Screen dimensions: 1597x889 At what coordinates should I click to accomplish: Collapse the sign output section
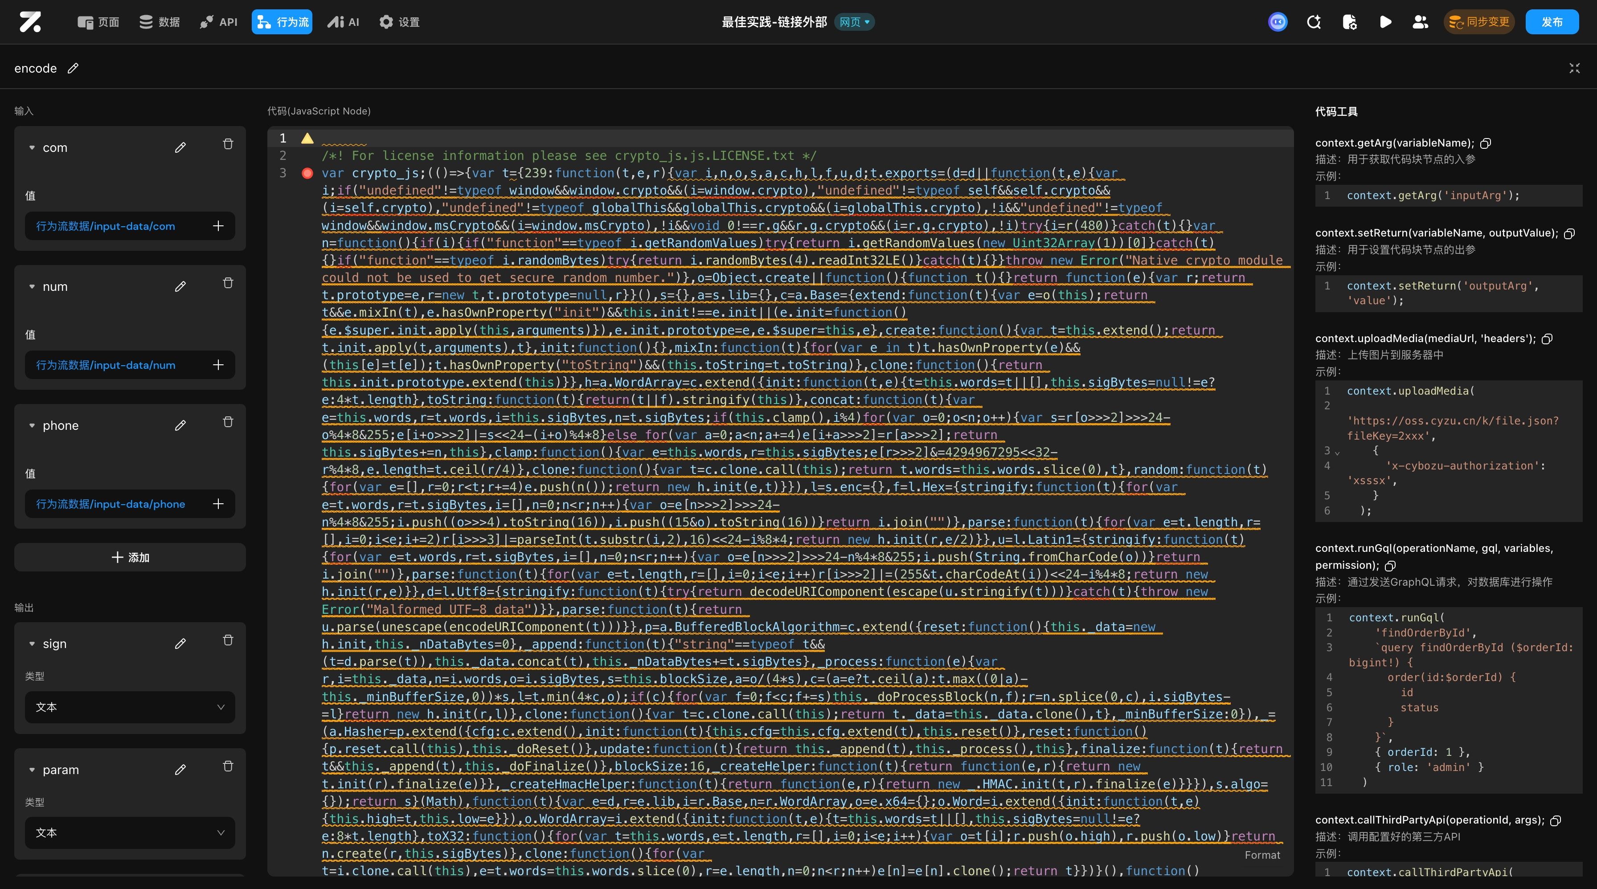click(x=32, y=644)
